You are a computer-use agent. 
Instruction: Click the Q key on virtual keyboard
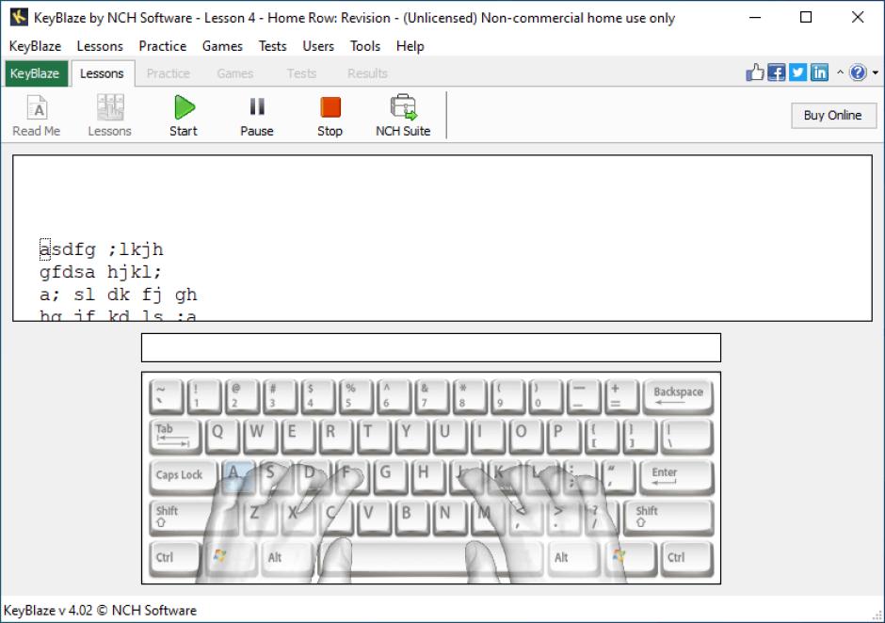(x=222, y=437)
